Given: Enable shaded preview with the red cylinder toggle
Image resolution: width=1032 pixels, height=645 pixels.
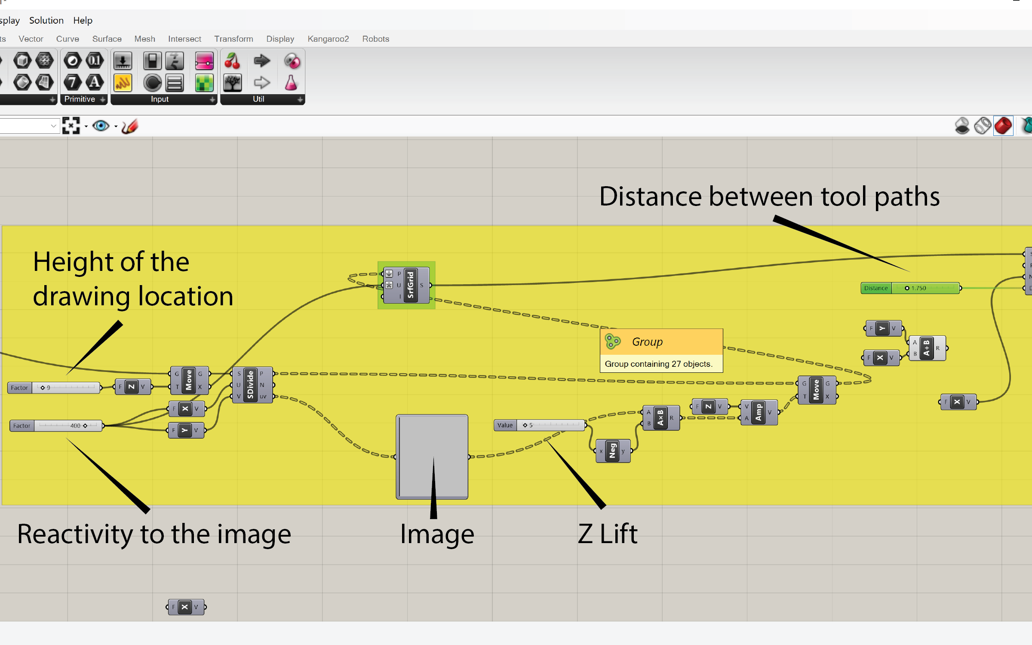Looking at the screenshot, I should tap(1004, 126).
